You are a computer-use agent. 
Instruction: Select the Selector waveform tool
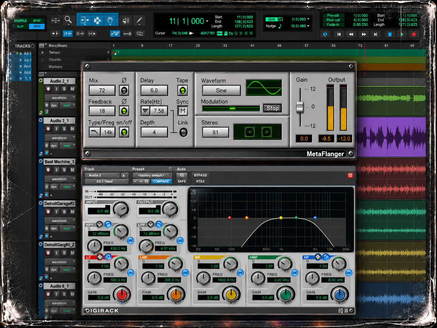pos(97,20)
